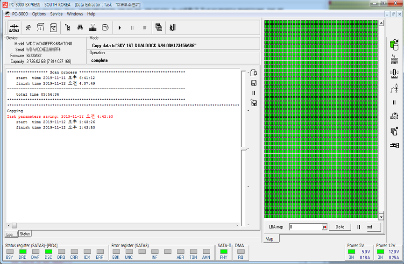Click the vertical slider handle beside log

(244, 149)
